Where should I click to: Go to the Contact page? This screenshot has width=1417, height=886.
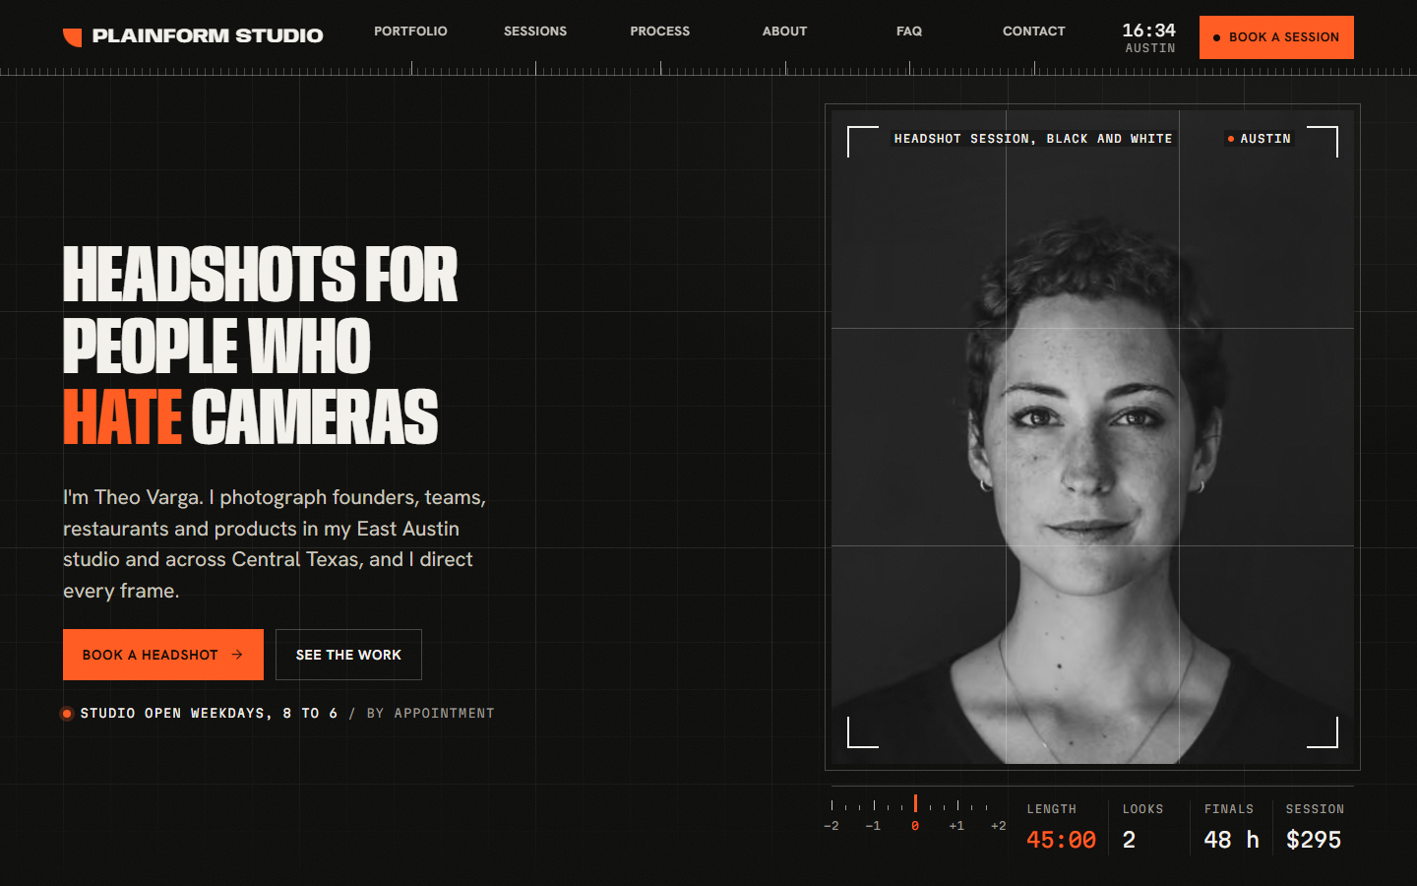point(1034,32)
